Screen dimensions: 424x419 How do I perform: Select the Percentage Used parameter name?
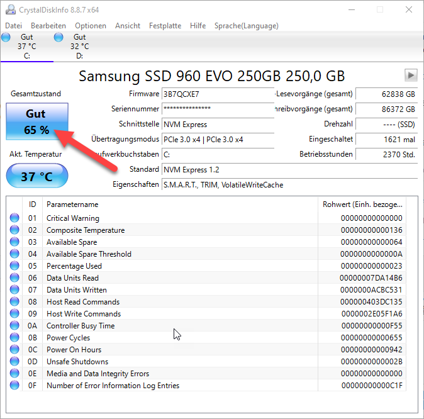(74, 266)
